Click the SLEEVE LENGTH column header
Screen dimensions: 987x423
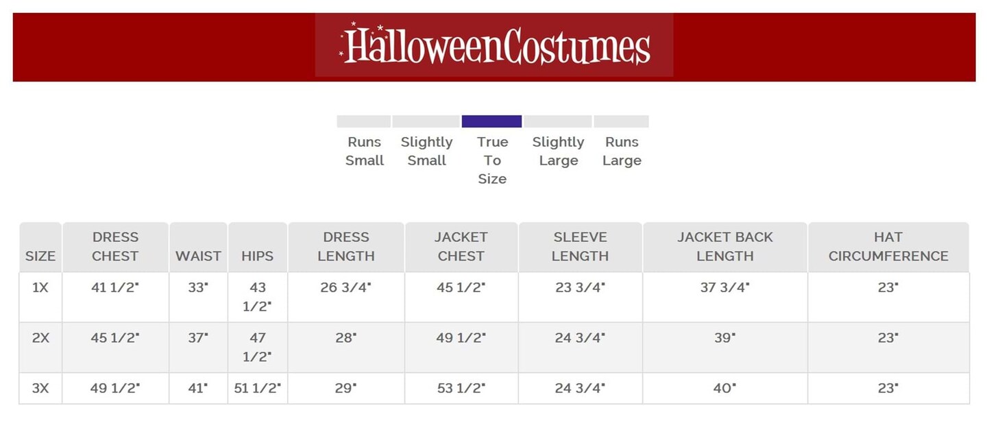580,247
